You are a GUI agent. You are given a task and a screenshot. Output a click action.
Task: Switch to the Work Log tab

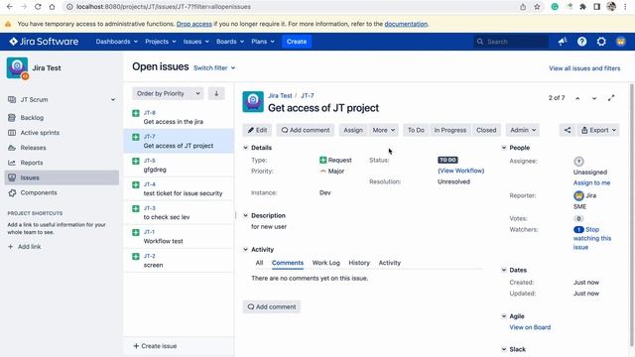(x=326, y=263)
